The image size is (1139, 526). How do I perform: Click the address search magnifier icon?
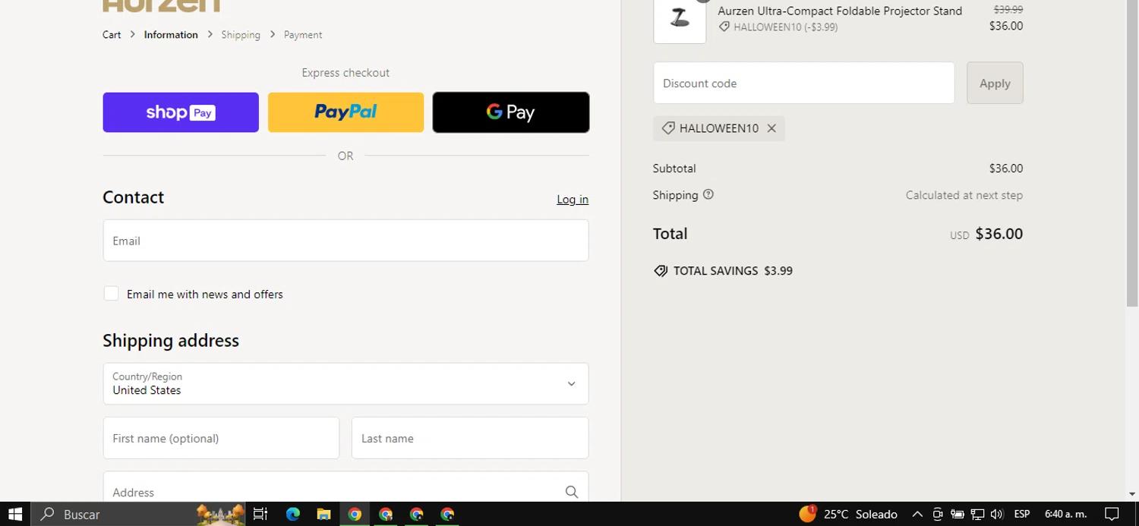(x=571, y=492)
